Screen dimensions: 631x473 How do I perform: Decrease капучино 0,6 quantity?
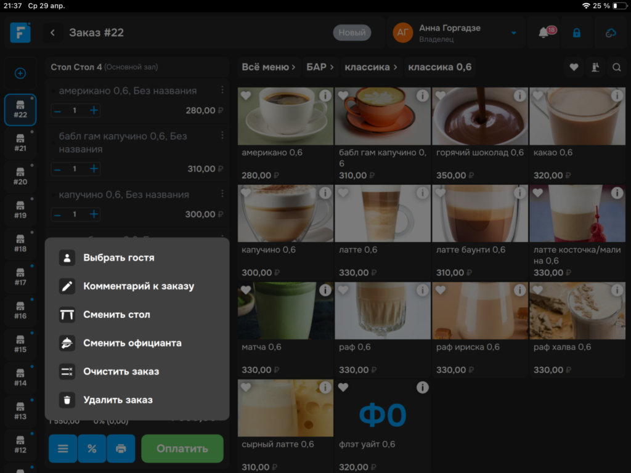pos(57,214)
